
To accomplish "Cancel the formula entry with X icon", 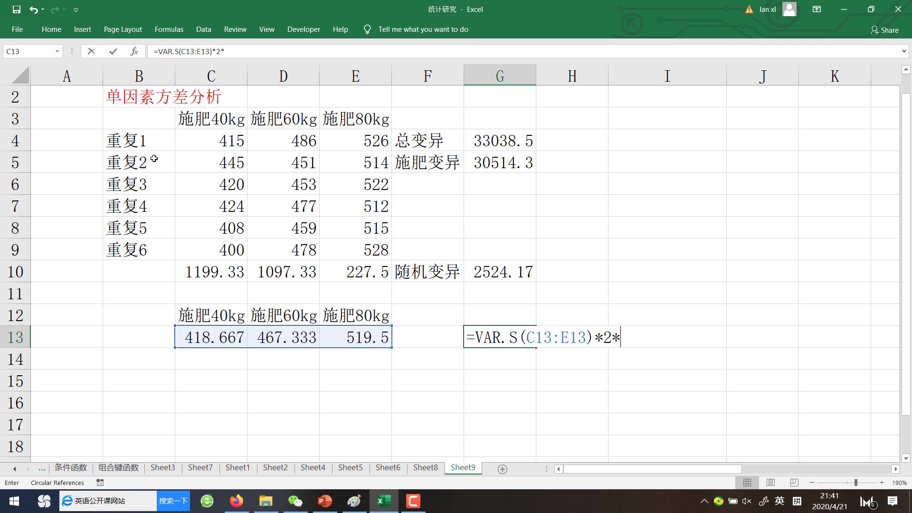I will point(91,51).
